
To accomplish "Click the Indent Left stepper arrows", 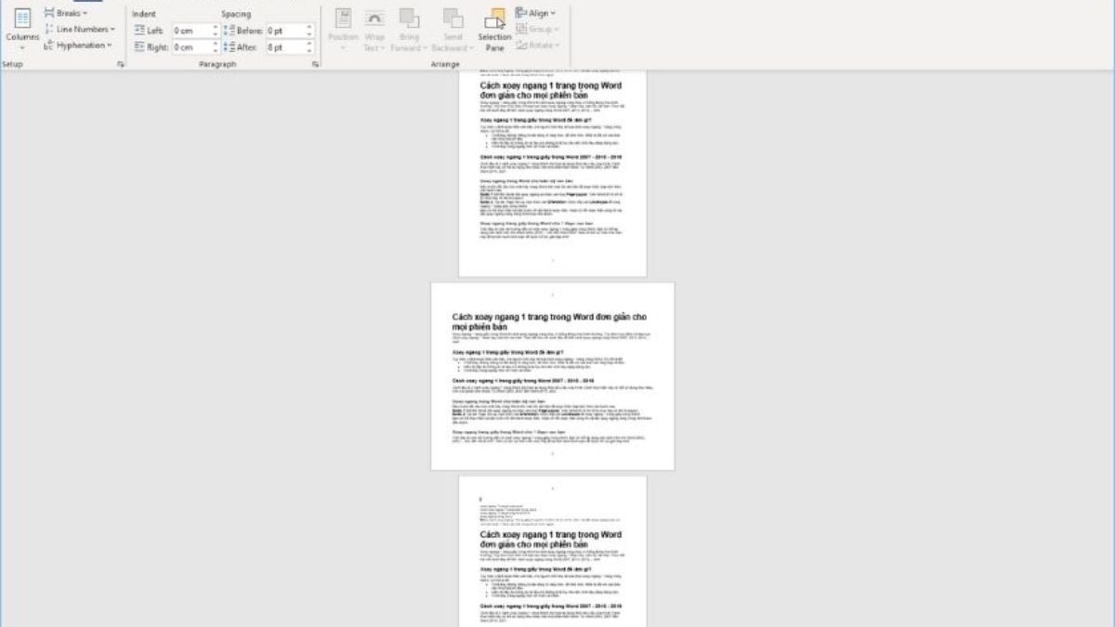I will 216,31.
